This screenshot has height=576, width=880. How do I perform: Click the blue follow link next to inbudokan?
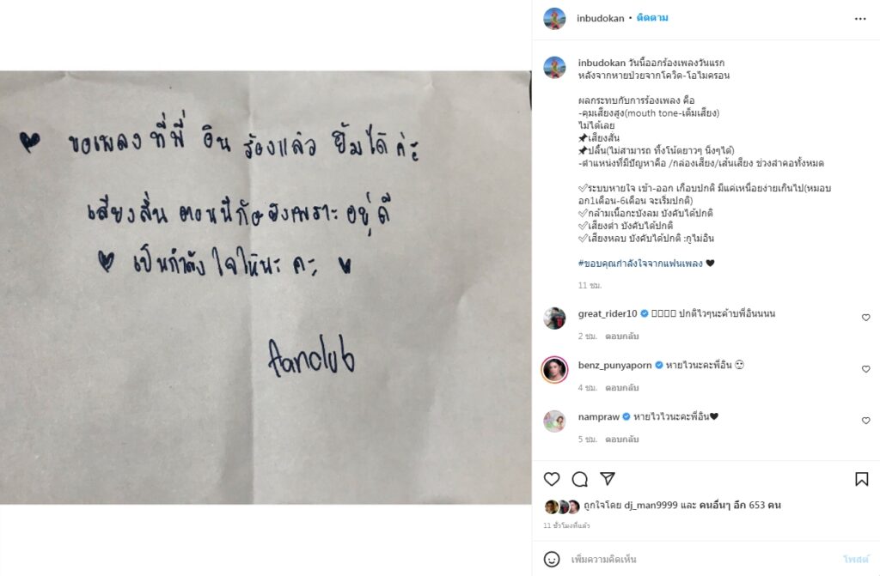tap(652, 18)
